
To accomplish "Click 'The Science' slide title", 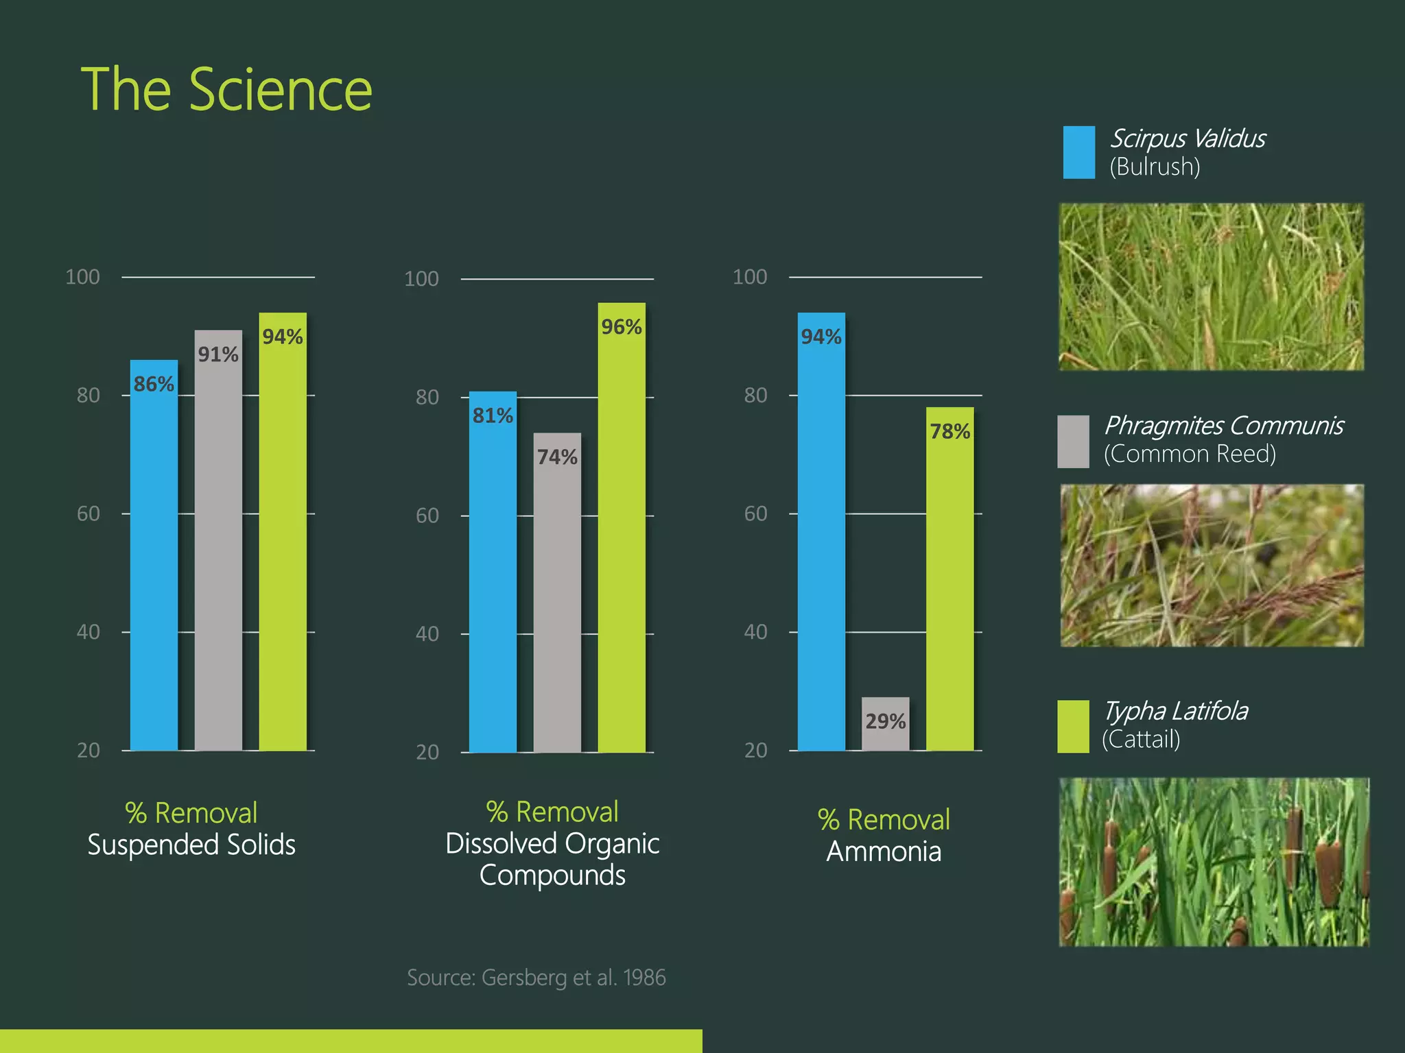I will coord(226,89).
